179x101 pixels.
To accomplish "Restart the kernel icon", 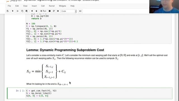I will [54, 11].
